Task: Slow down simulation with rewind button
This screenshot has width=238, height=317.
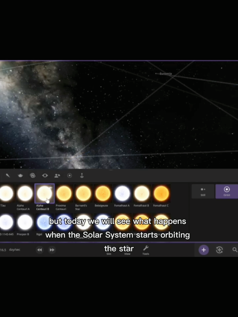Action: (39, 250)
